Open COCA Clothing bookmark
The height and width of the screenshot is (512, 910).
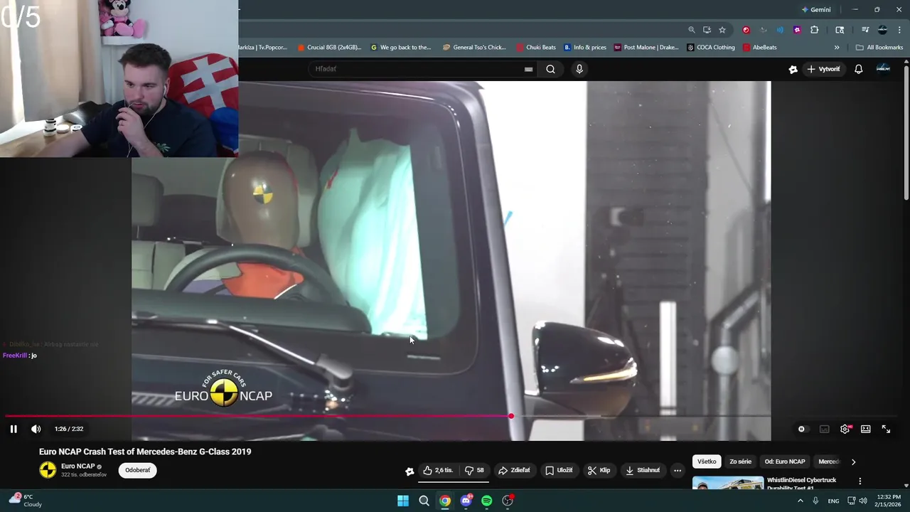[x=711, y=48]
